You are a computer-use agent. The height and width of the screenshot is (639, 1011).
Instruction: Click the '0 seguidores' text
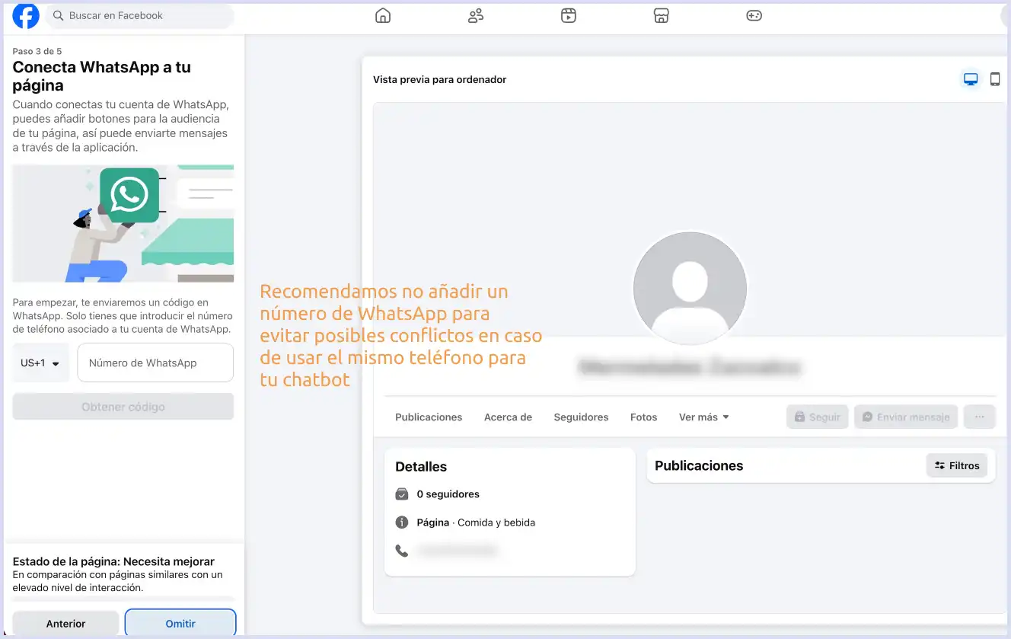pyautogui.click(x=448, y=494)
